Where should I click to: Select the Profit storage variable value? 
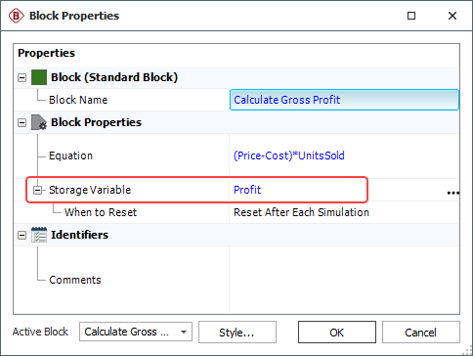247,190
